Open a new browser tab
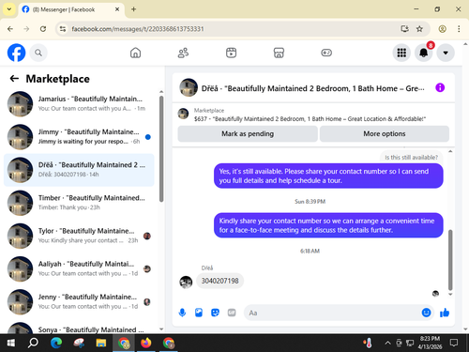This screenshot has height=352, width=469. (133, 9)
